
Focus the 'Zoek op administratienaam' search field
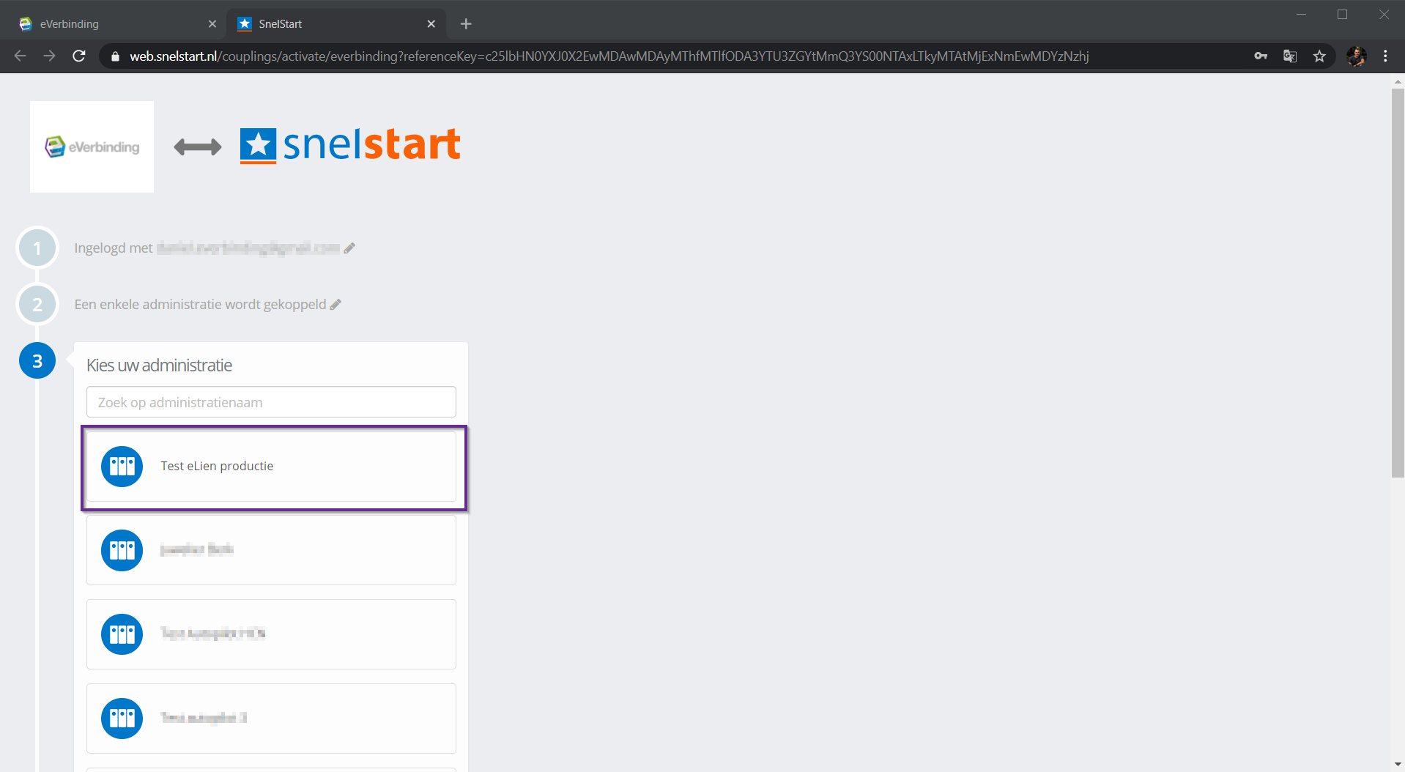tap(271, 402)
